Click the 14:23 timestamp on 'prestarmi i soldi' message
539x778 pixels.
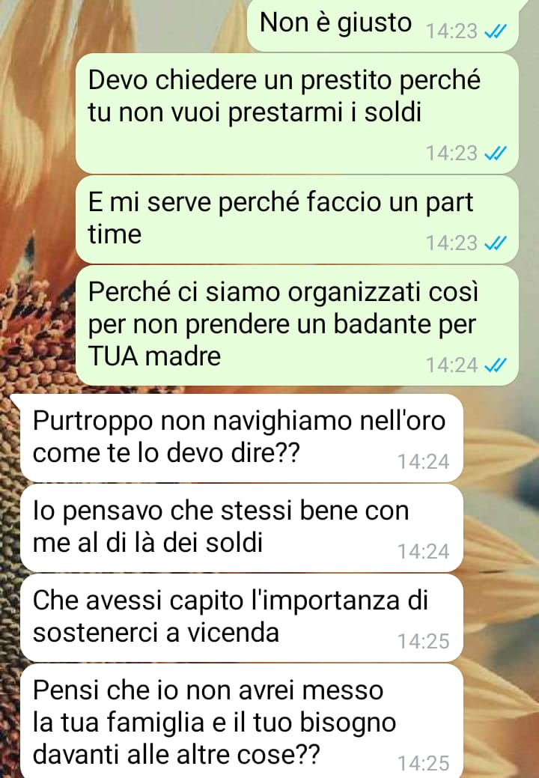pos(451,154)
